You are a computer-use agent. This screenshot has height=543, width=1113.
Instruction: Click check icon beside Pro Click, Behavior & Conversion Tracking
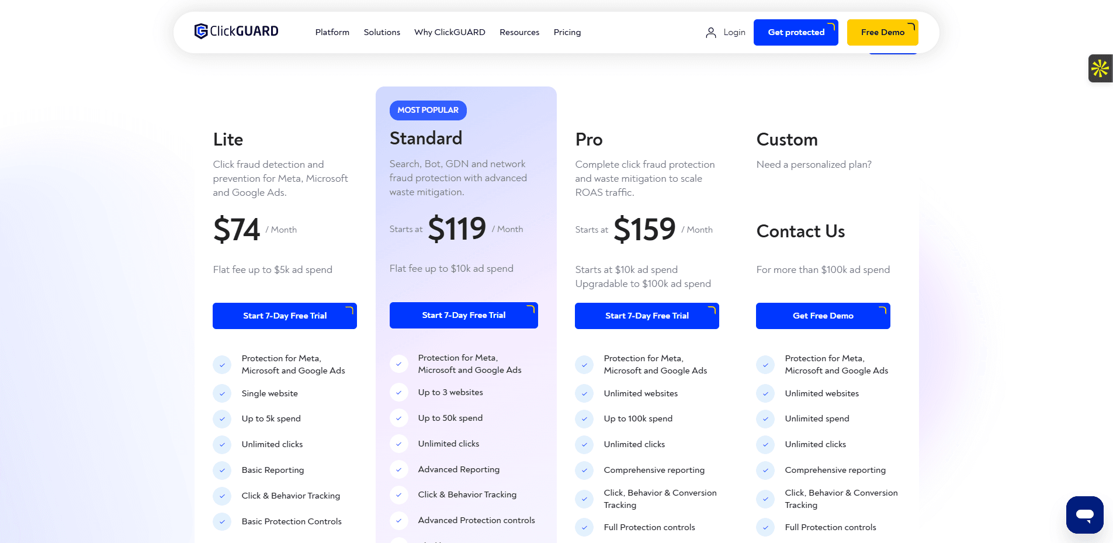[x=584, y=499]
